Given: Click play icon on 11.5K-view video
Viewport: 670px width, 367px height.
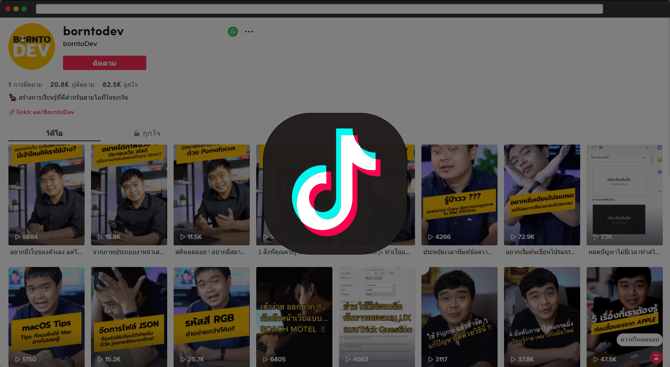Looking at the screenshot, I should (x=183, y=237).
